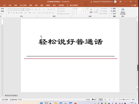Screen dimensions: 139x104
Task: Click the font color letter A icon
Action: coord(34,13)
